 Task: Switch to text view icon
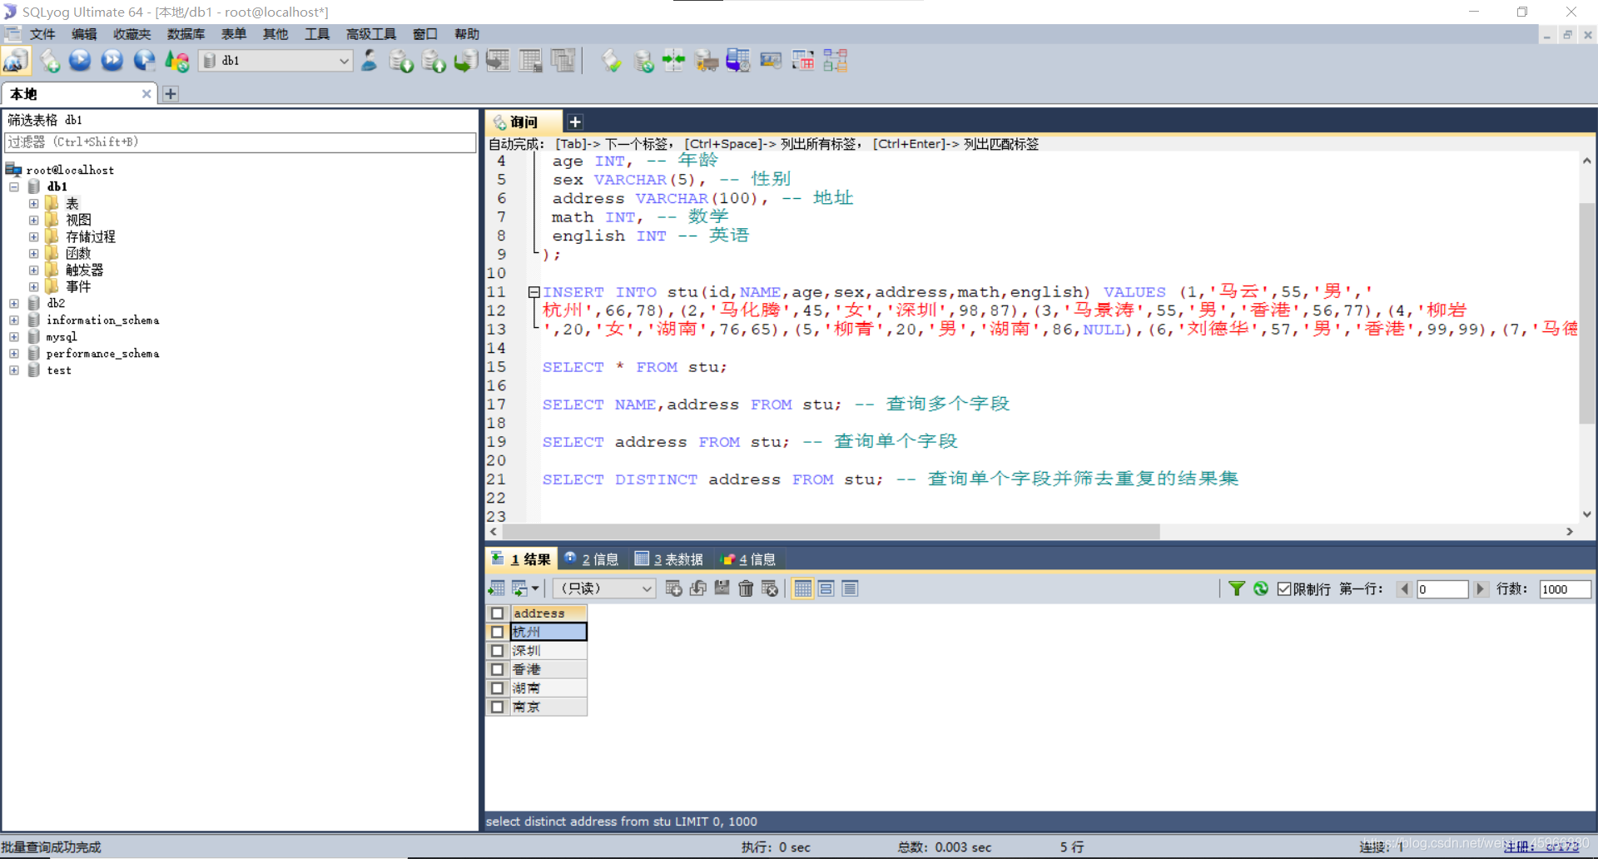coord(850,588)
